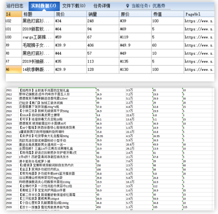Click the cell 德德维芙马糖苹酮迷迭香纯露125ml
218x214 pixels.
click(39, 98)
